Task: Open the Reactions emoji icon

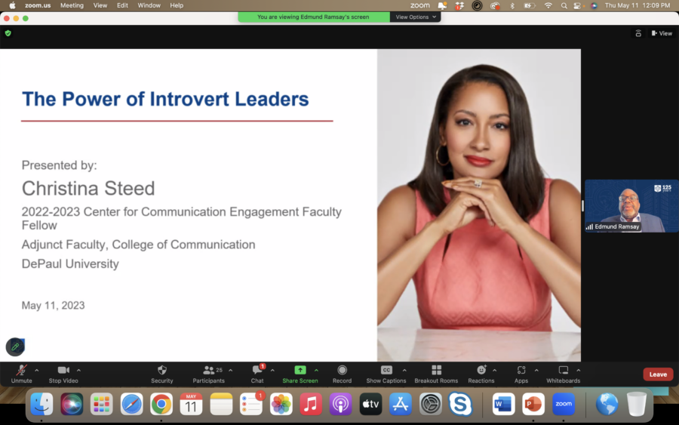Action: point(481,371)
